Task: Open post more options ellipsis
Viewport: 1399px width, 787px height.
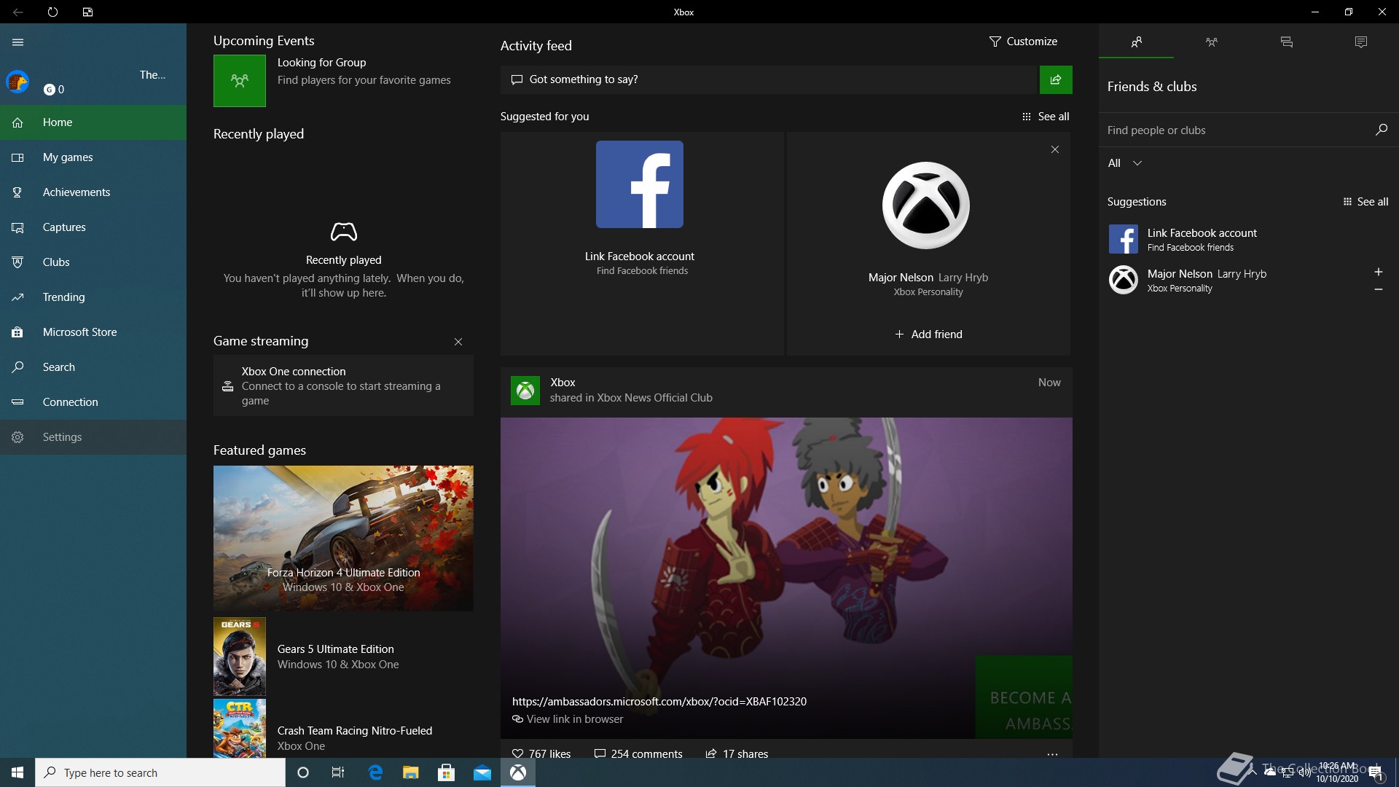Action: coord(1052,754)
